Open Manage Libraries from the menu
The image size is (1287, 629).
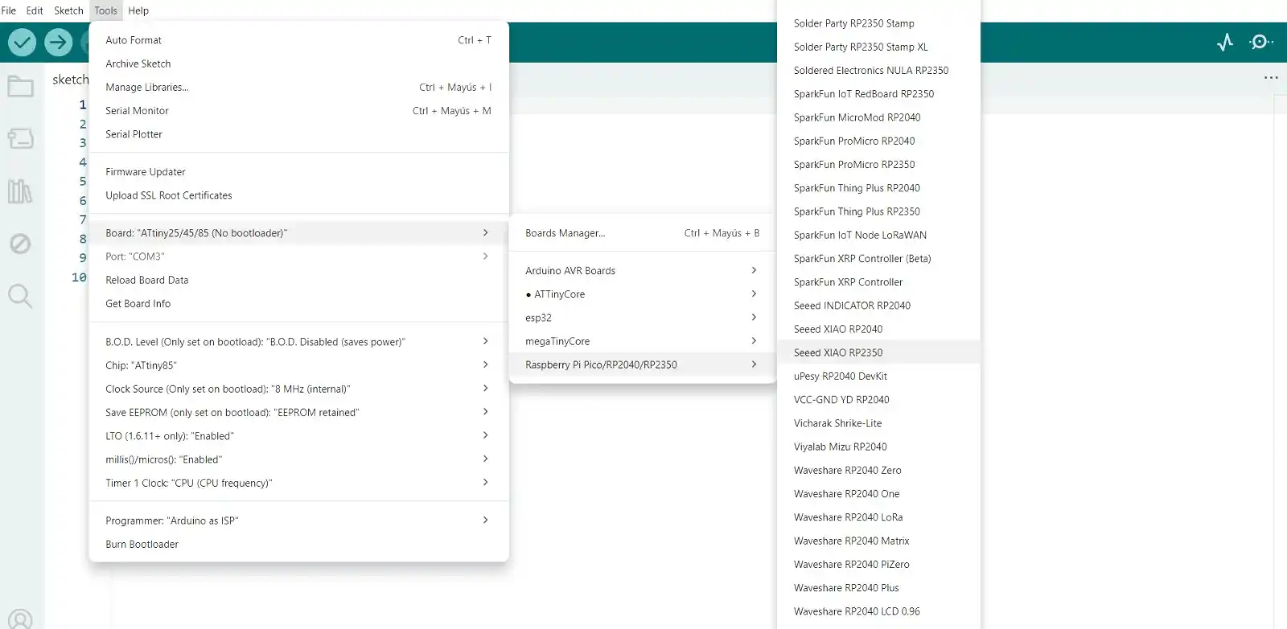[298, 87]
